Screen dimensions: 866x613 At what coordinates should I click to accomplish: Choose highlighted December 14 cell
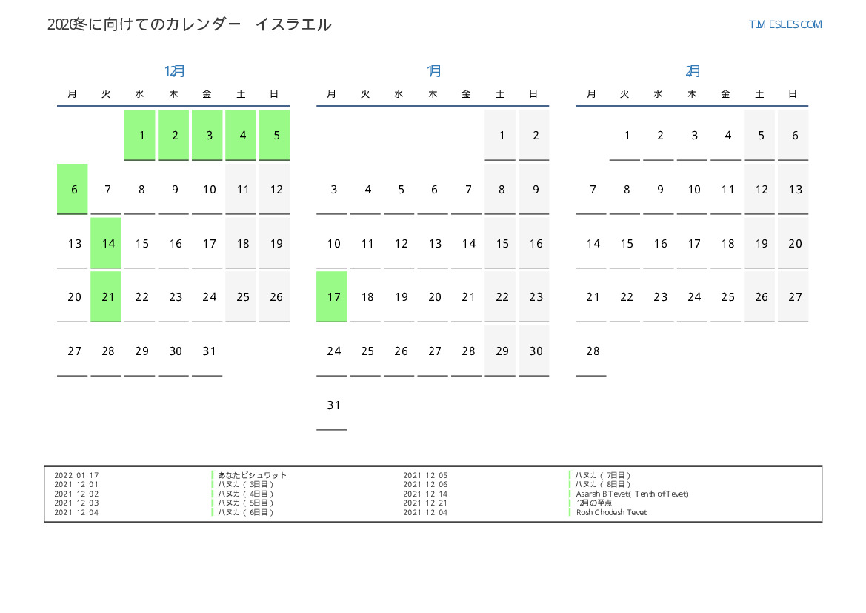[106, 243]
